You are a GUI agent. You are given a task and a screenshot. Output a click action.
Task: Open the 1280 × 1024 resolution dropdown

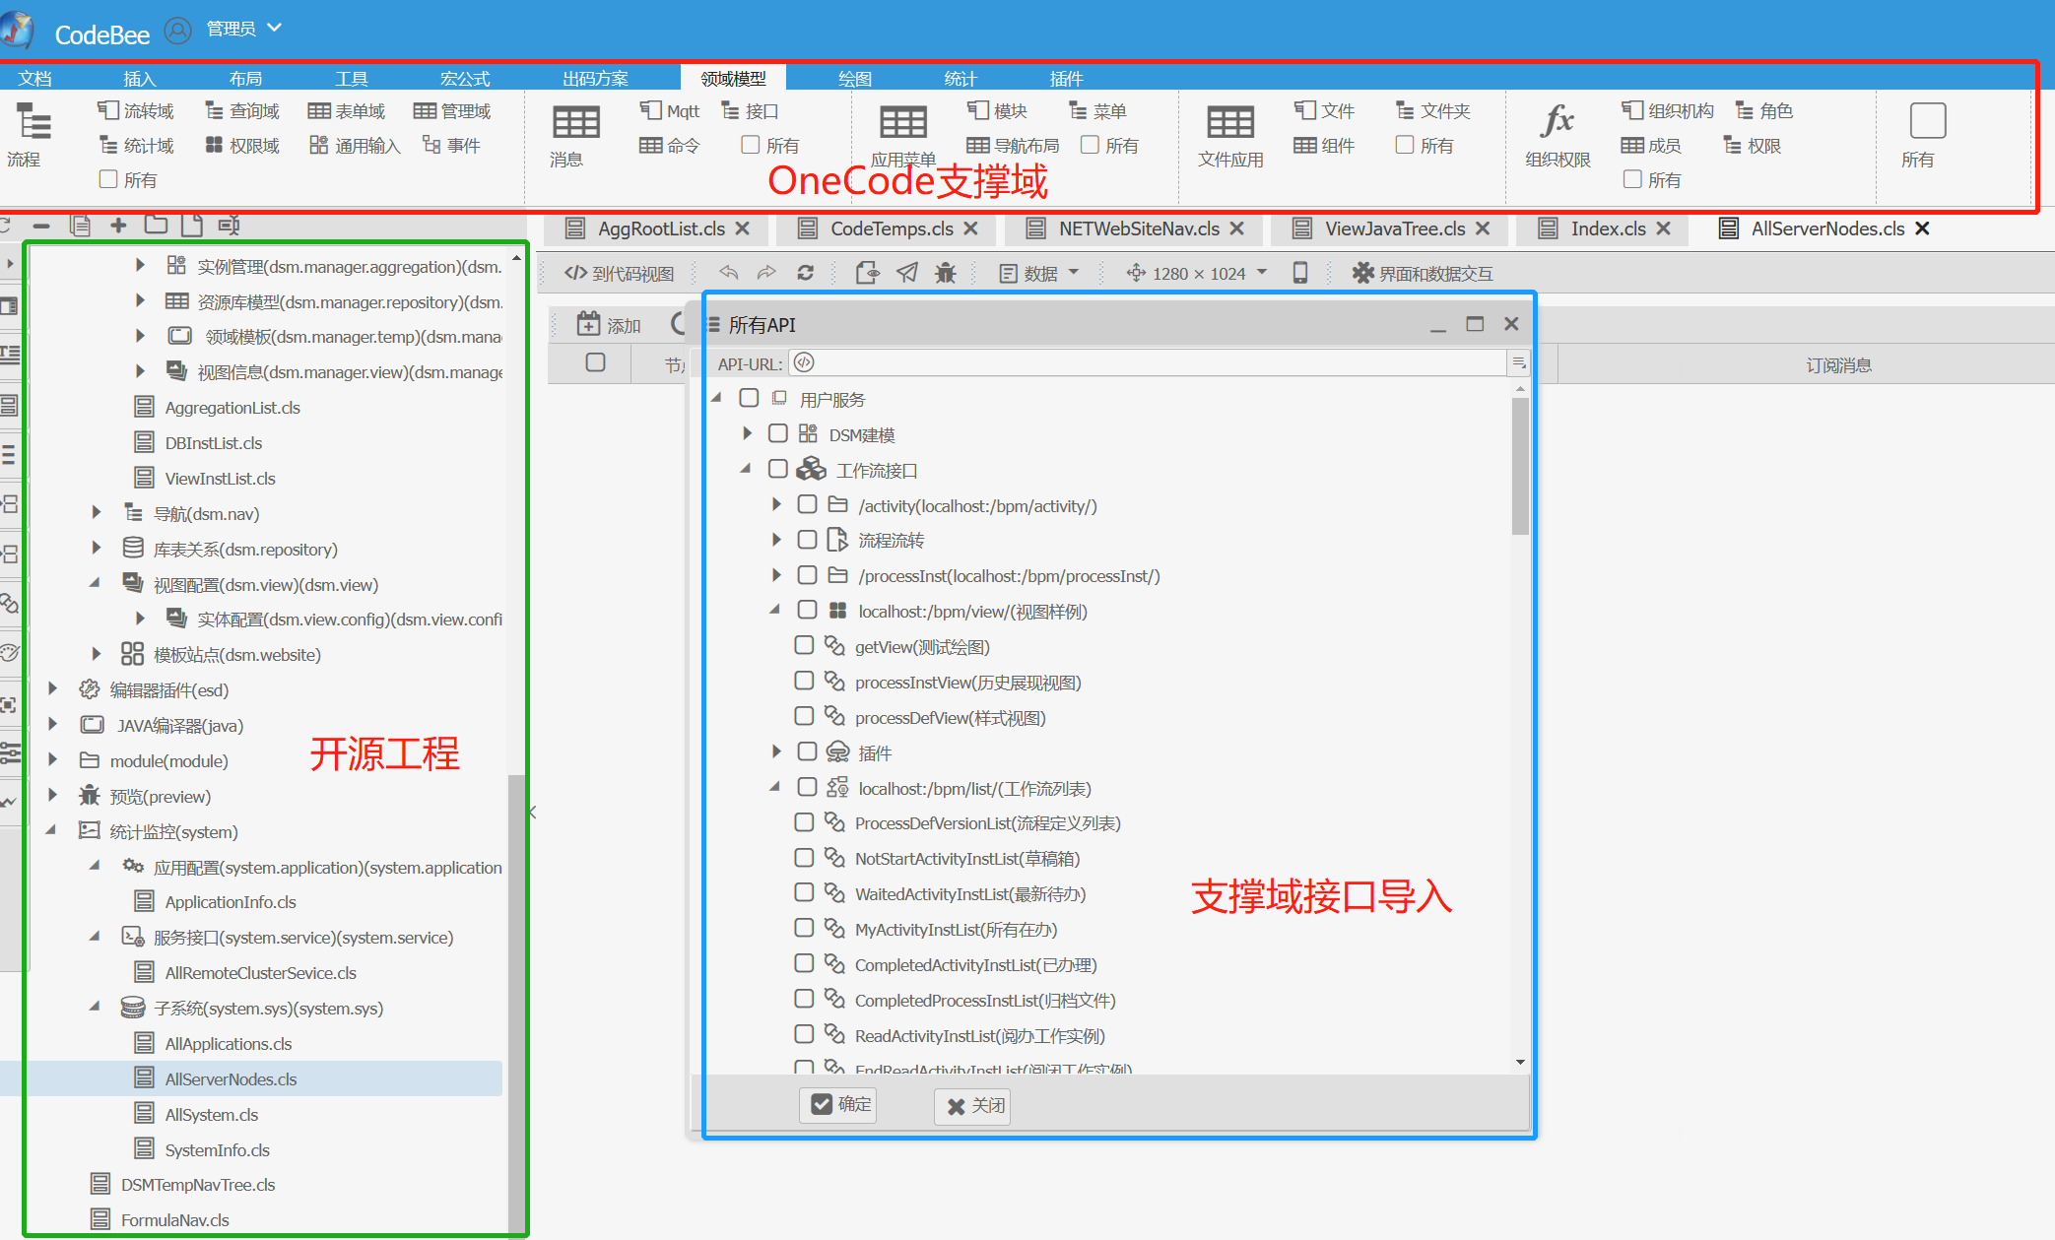click(x=1196, y=273)
